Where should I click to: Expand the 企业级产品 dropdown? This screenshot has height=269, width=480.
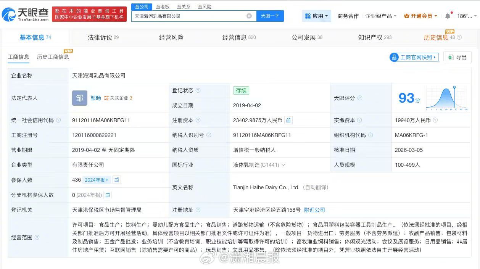pyautogui.click(x=381, y=16)
